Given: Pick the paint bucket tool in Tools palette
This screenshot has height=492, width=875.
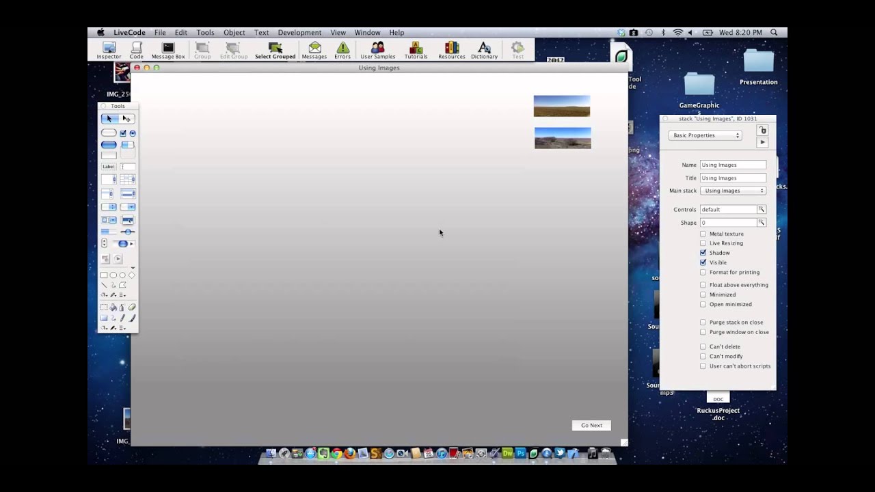Looking at the screenshot, I should (113, 307).
